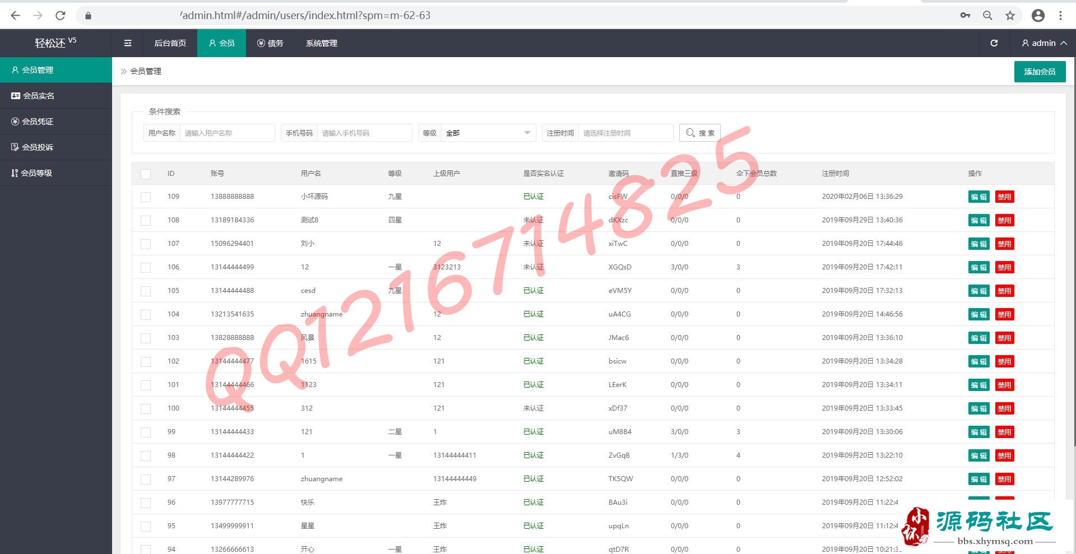
Task: Open browser zoom magnifier icon
Action: [x=987, y=16]
